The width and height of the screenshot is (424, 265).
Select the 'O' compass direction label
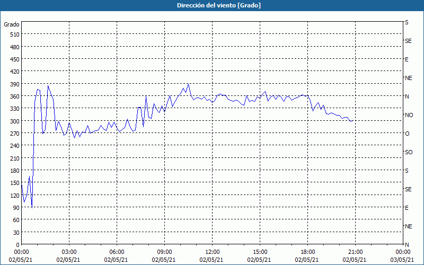click(x=407, y=134)
